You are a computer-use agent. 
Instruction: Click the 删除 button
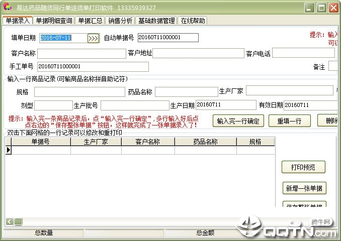[x=327, y=120]
